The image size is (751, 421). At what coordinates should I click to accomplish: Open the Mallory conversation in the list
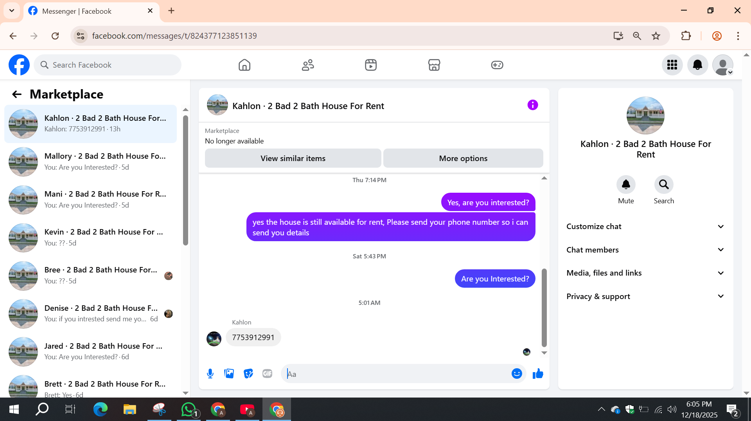tap(91, 161)
